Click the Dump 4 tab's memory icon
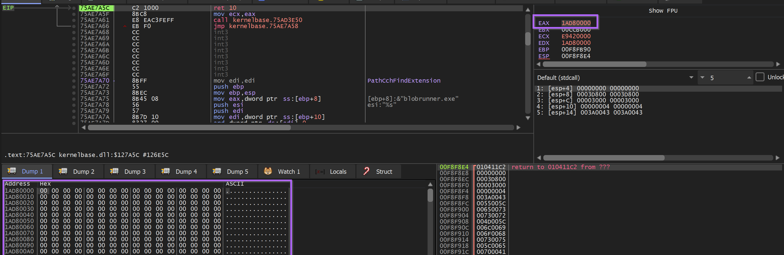The width and height of the screenshot is (784, 255). point(165,171)
